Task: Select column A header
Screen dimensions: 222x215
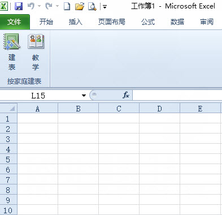Action: (38, 109)
